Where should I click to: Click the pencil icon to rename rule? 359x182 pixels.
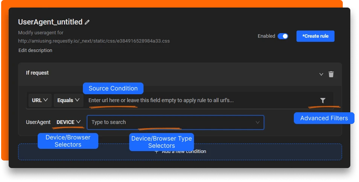click(x=87, y=22)
